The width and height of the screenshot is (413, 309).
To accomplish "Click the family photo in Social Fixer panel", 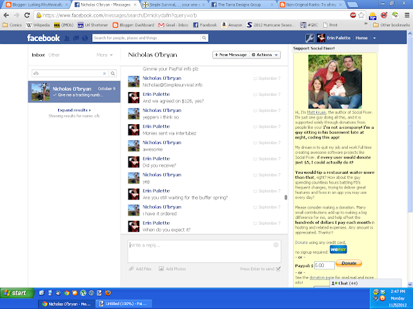I will [335, 82].
